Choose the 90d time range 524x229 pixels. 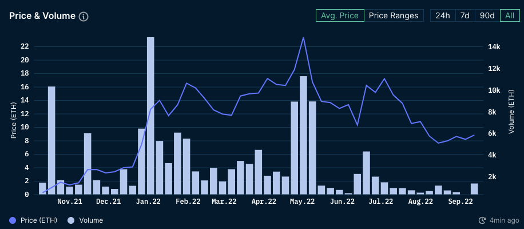[x=487, y=15]
